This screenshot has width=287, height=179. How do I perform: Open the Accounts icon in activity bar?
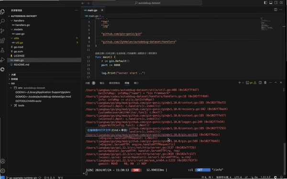(x=3, y=161)
